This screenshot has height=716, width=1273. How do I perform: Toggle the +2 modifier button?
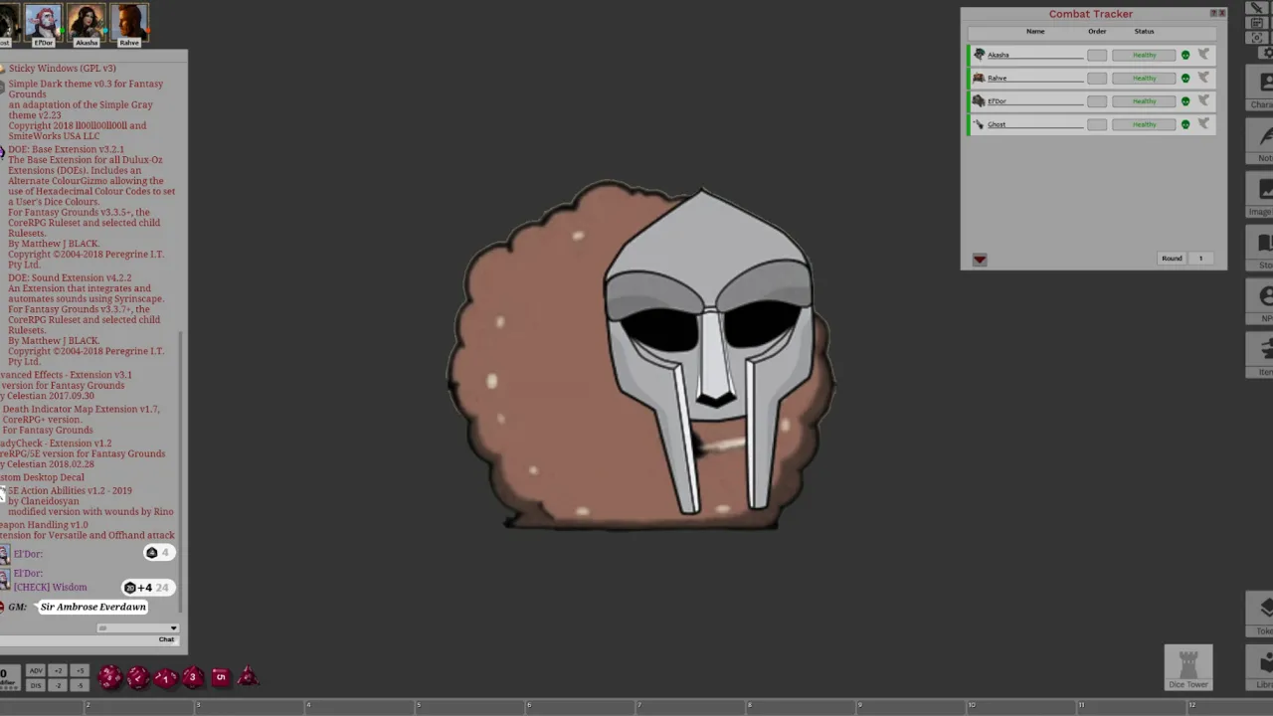[58, 671]
